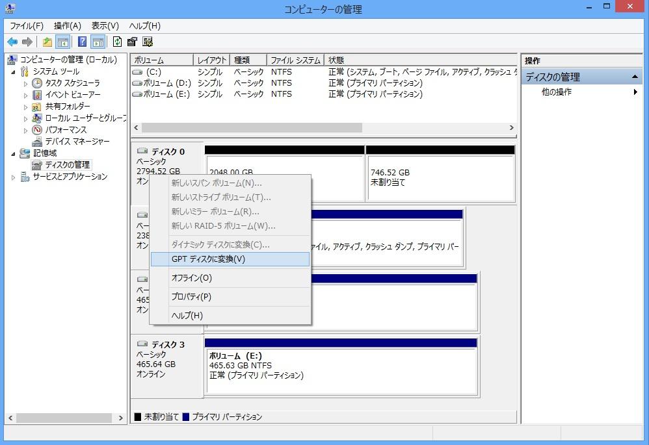Select オフライン(O) in the context menu
Viewport: 649px width, 445px height.
point(191,278)
